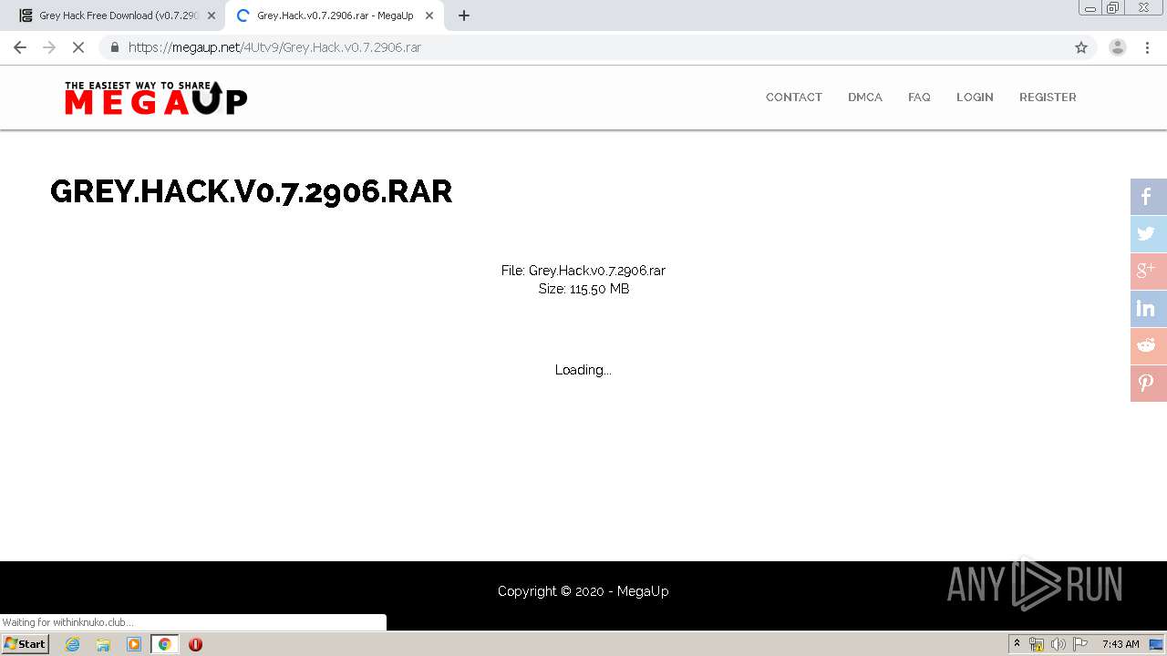
Task: View site security lock icon
Action: click(114, 47)
